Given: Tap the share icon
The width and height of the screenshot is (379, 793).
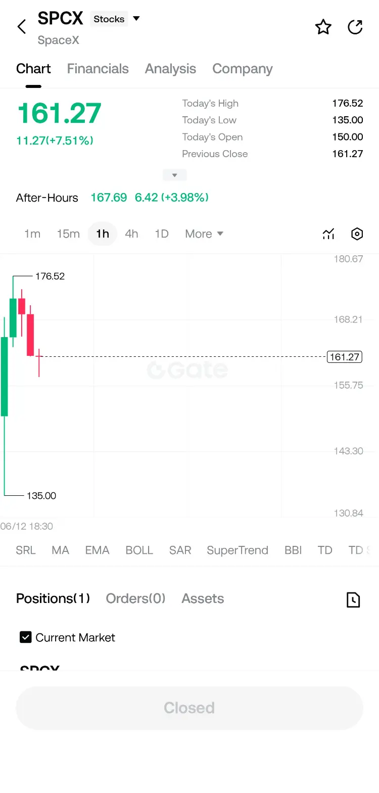Looking at the screenshot, I should pos(355,27).
